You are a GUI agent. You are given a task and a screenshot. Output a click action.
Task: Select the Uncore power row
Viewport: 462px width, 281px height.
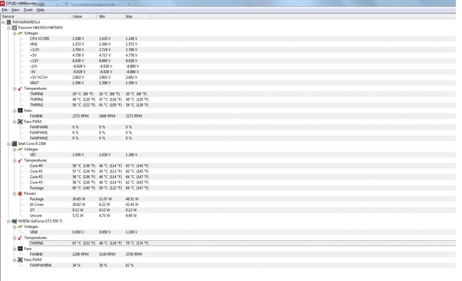click(x=243, y=215)
